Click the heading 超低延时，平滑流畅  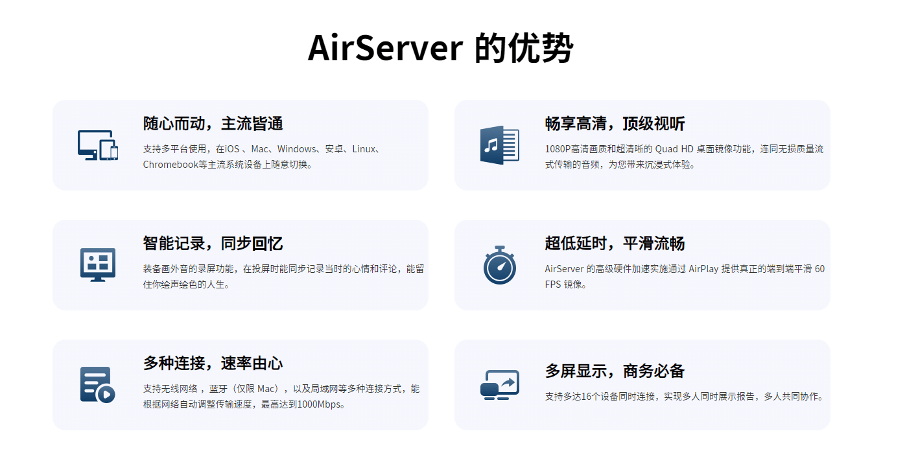tap(615, 244)
